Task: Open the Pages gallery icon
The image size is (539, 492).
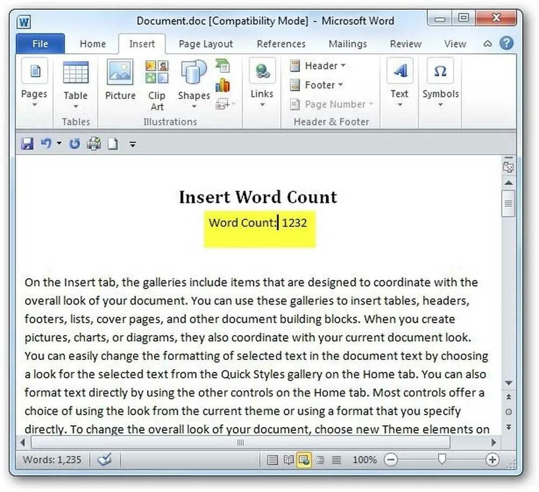Action: coord(34,71)
